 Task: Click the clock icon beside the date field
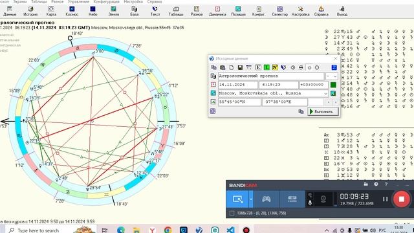tap(213, 85)
